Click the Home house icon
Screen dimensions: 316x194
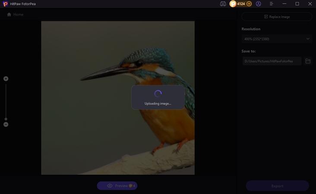9,15
